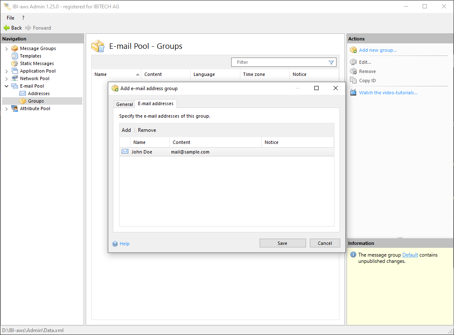Open the Default message group link
This screenshot has height=335, width=454.
point(410,255)
